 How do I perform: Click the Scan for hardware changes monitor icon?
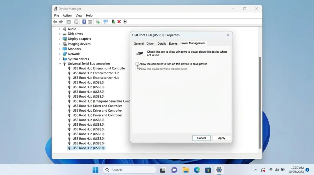[x=105, y=22]
